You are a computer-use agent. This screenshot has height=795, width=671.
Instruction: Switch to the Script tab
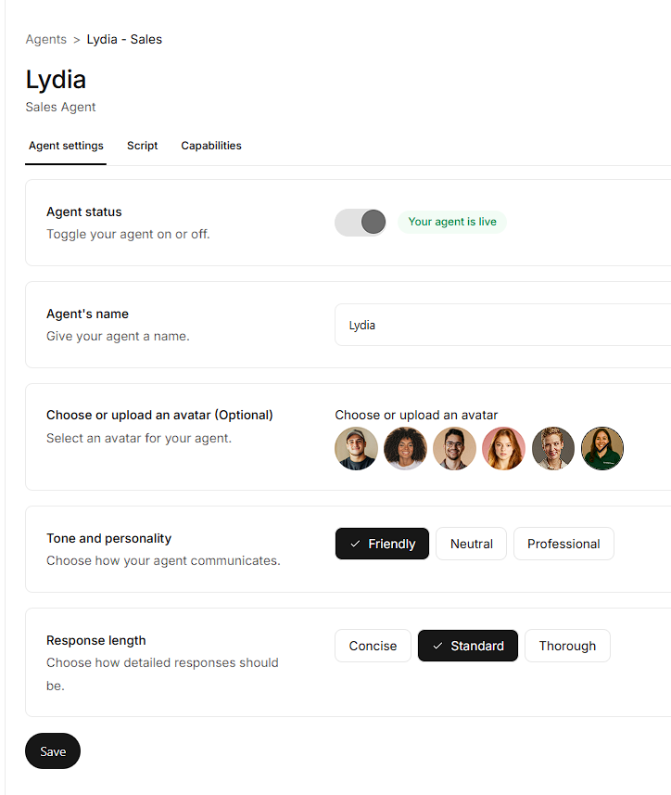point(143,146)
